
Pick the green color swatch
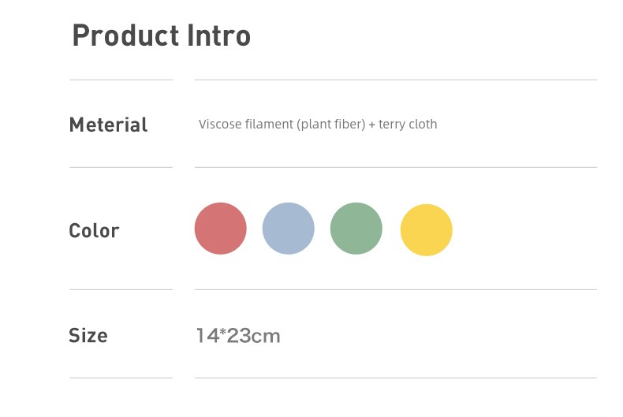[356, 229]
